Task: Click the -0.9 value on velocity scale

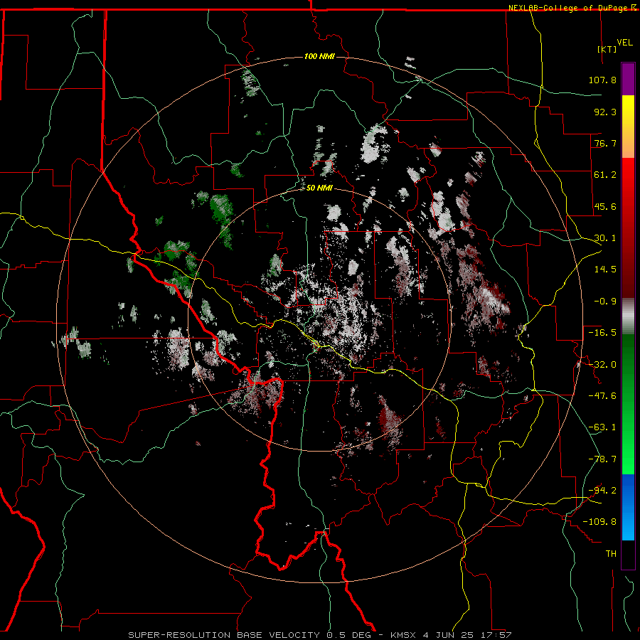Action: click(x=605, y=302)
